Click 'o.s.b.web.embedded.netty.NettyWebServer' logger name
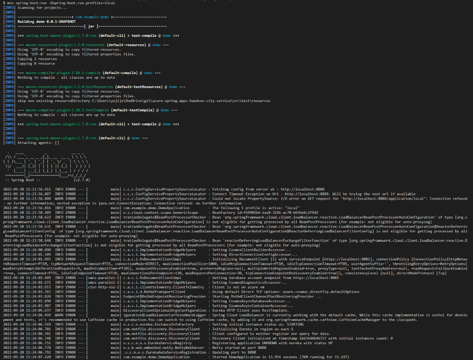473x360 pixels. click(x=164, y=348)
